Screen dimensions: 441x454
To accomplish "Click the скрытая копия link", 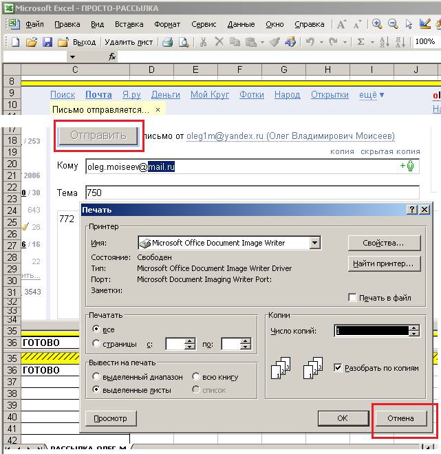I will (390, 151).
